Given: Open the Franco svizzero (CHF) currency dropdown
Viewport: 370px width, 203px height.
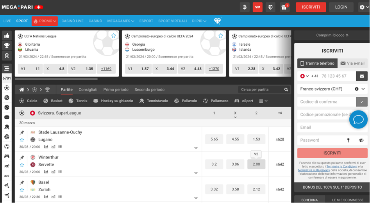Looking at the screenshot, I should click(x=332, y=89).
